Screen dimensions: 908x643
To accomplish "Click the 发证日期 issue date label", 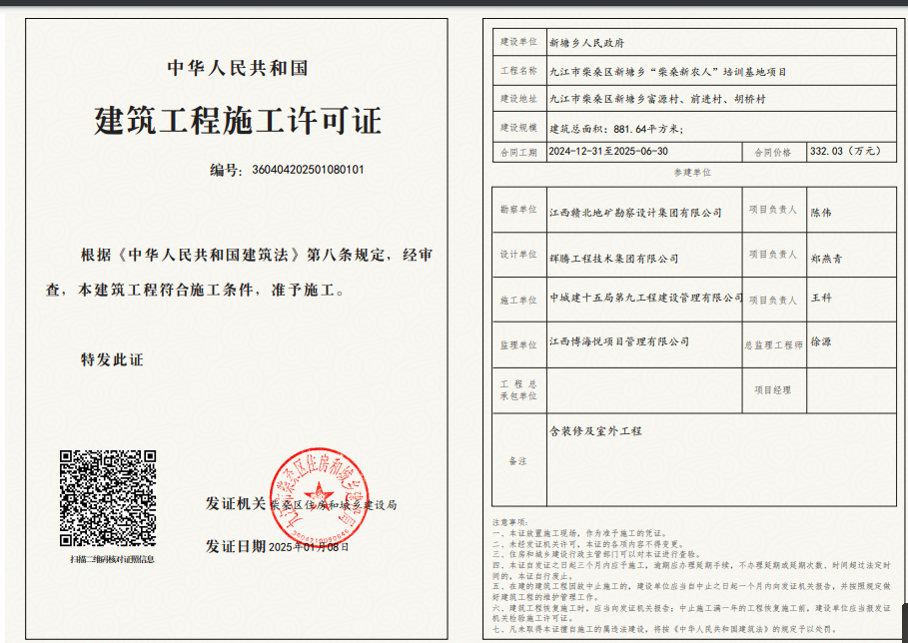I will 236,547.
